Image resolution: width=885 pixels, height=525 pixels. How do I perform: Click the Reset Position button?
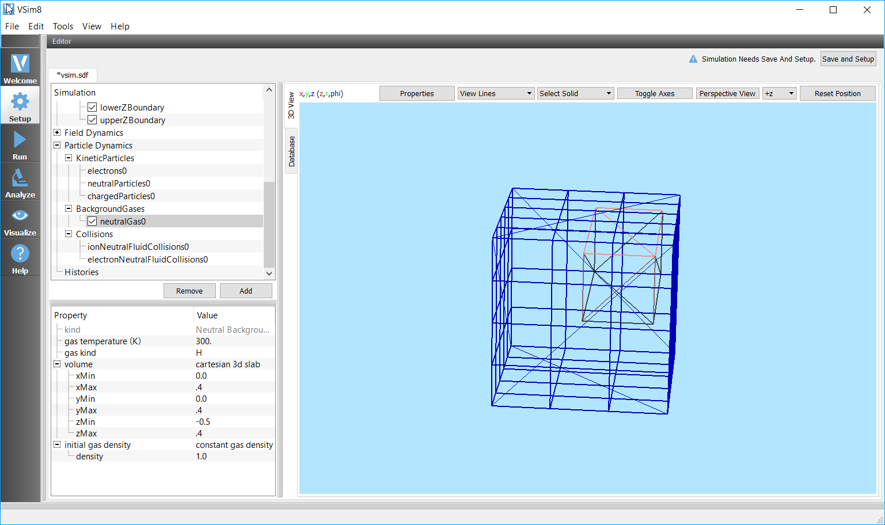click(838, 93)
